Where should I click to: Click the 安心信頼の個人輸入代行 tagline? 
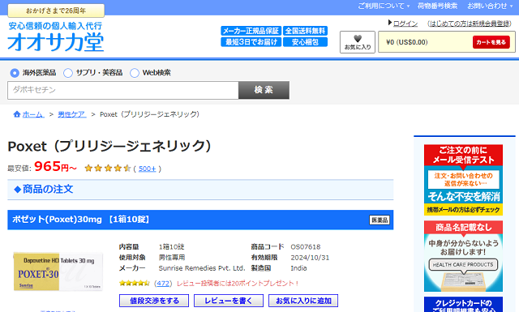[55, 26]
